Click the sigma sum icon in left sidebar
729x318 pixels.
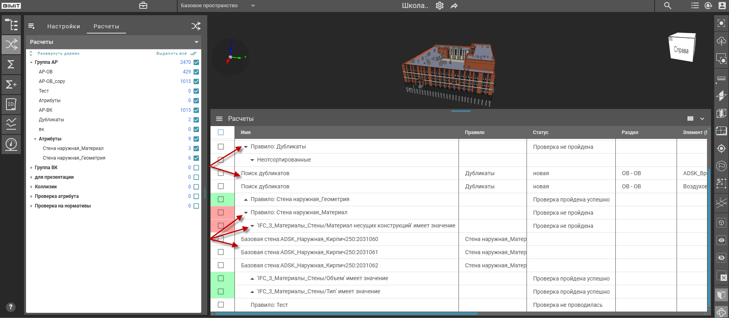11,64
